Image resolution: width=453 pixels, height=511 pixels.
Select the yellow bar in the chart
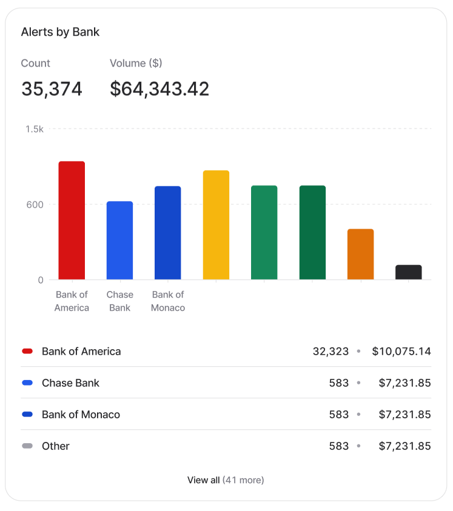point(216,225)
